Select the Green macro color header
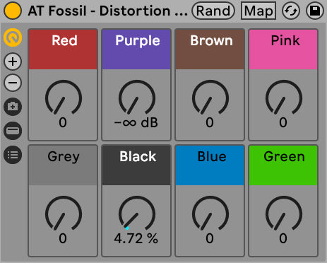Image resolution: width=327 pixels, height=263 pixels. pyautogui.click(x=283, y=165)
